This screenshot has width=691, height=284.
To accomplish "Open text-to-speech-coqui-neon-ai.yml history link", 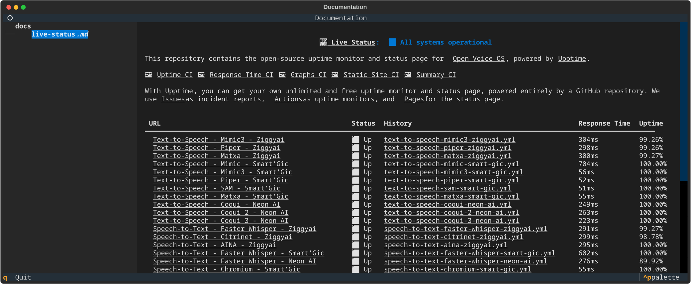I will (448, 205).
